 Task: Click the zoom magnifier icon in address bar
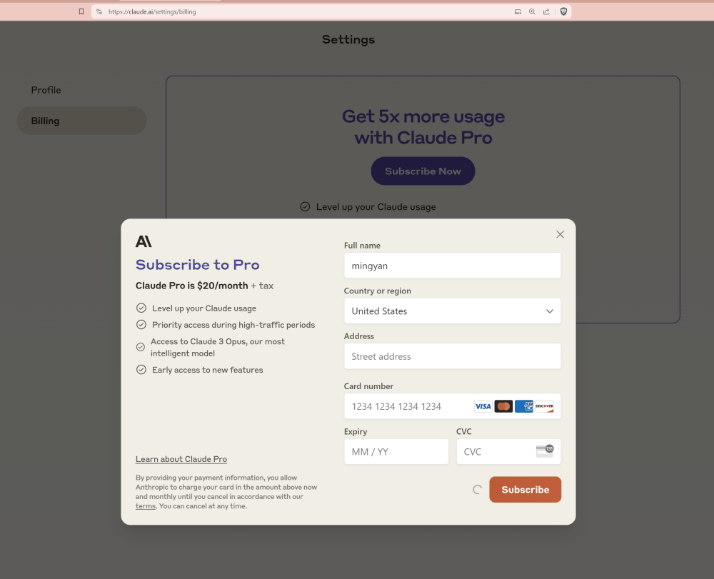click(532, 11)
